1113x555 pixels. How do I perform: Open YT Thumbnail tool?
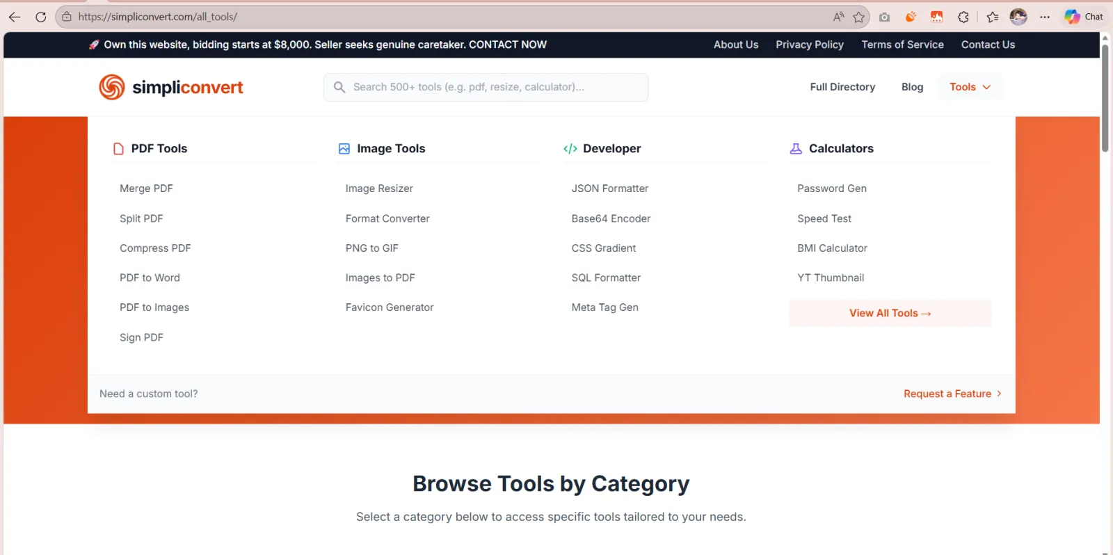831,277
